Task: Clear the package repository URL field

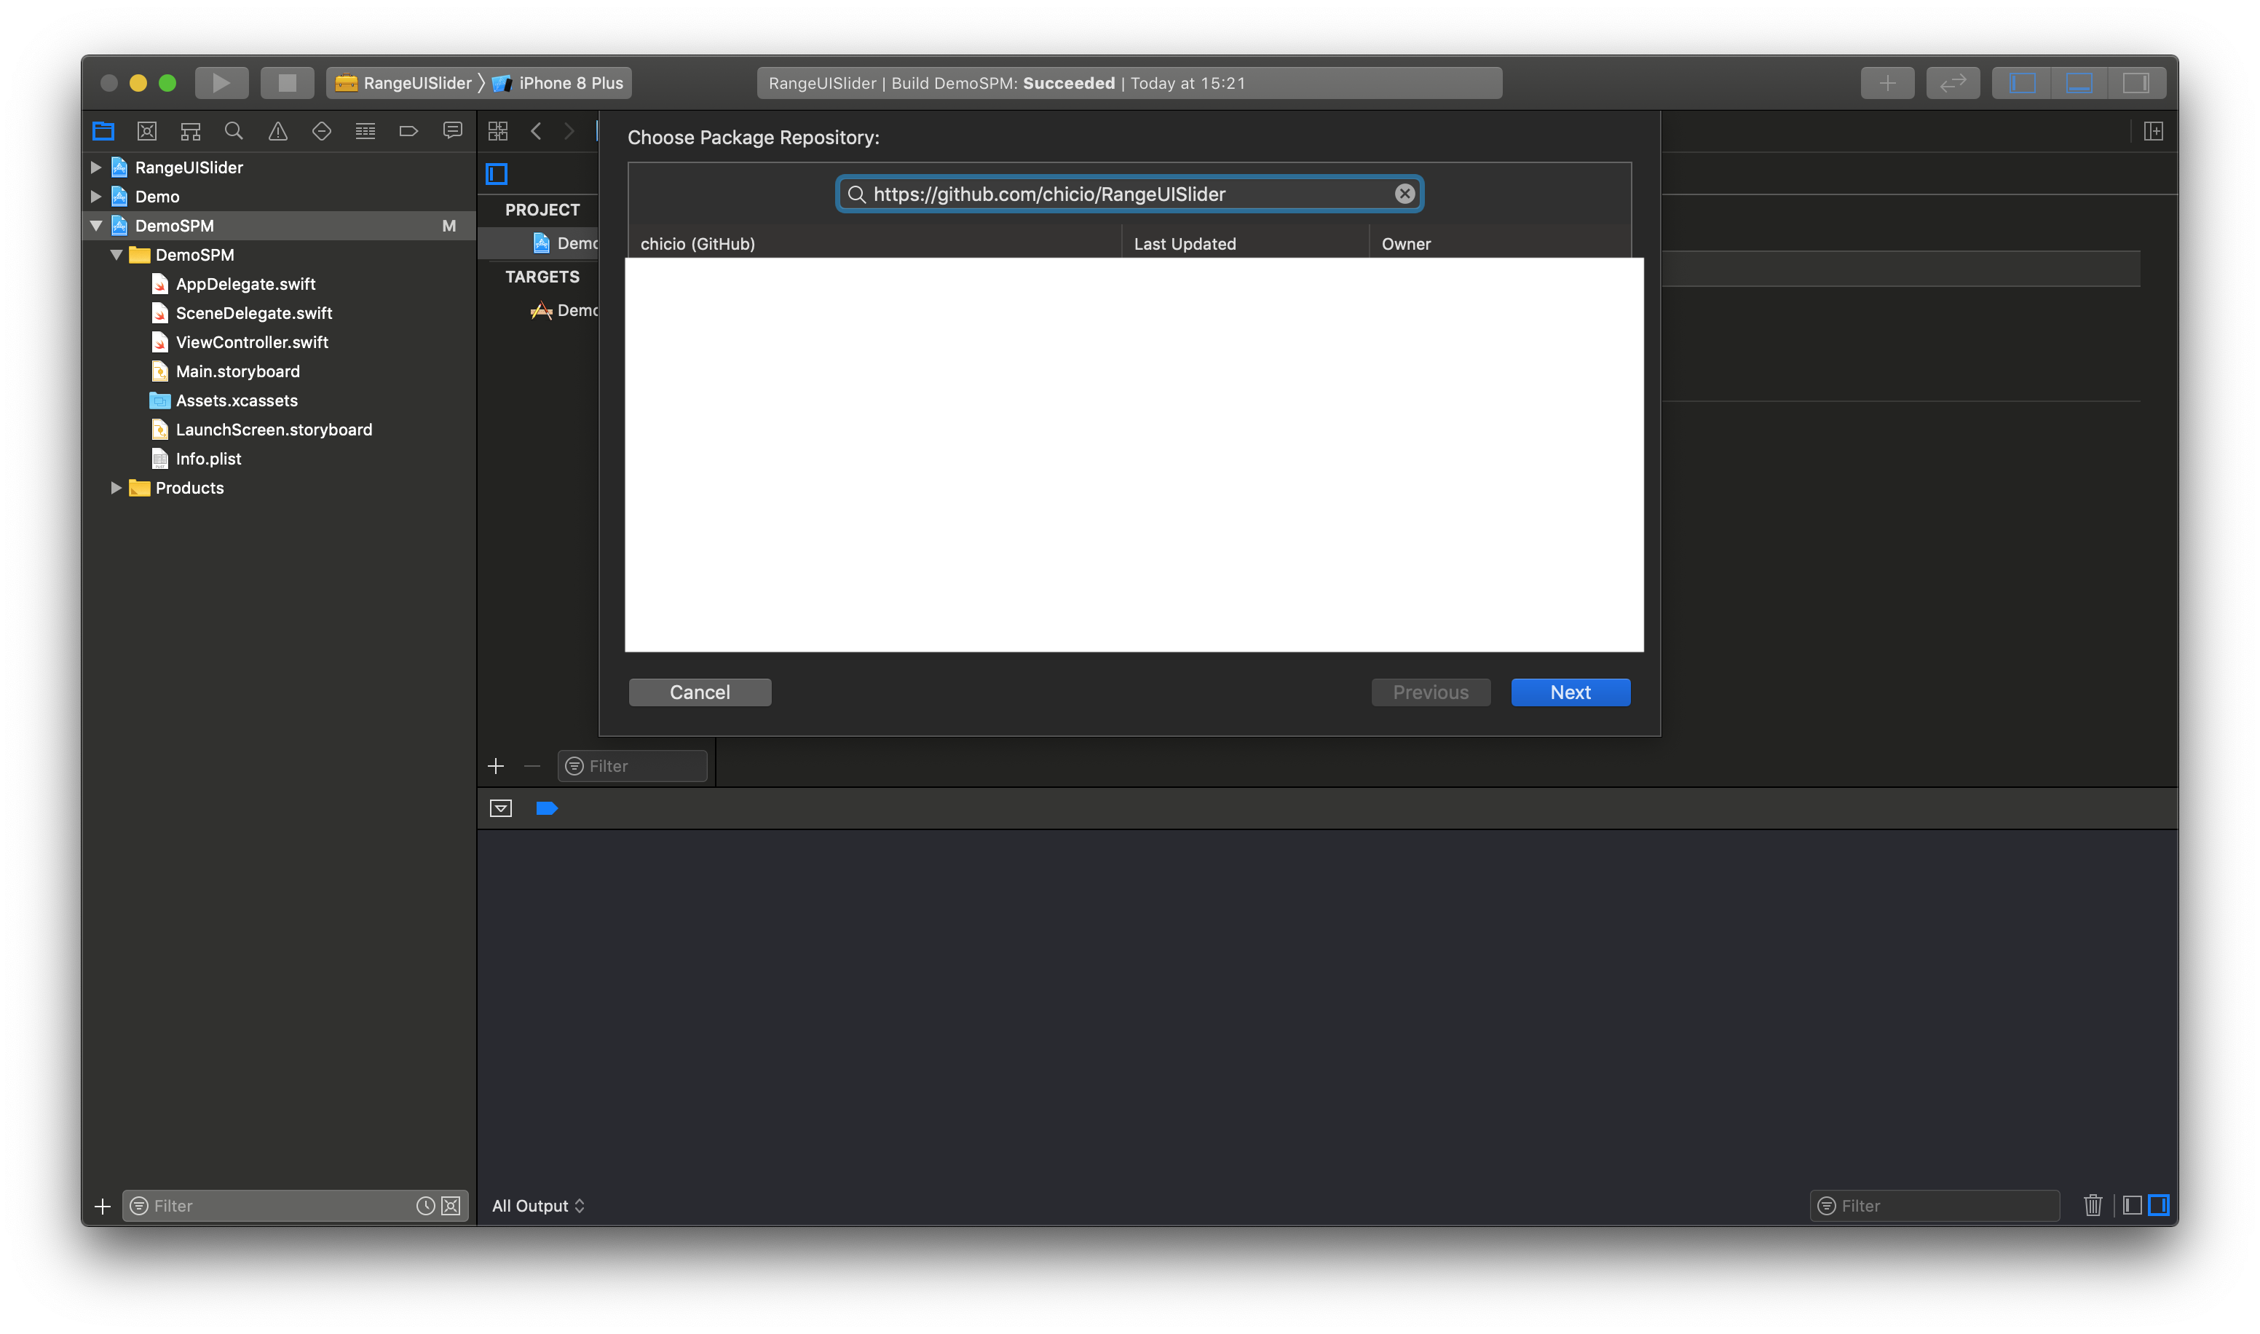Action: (x=1404, y=194)
